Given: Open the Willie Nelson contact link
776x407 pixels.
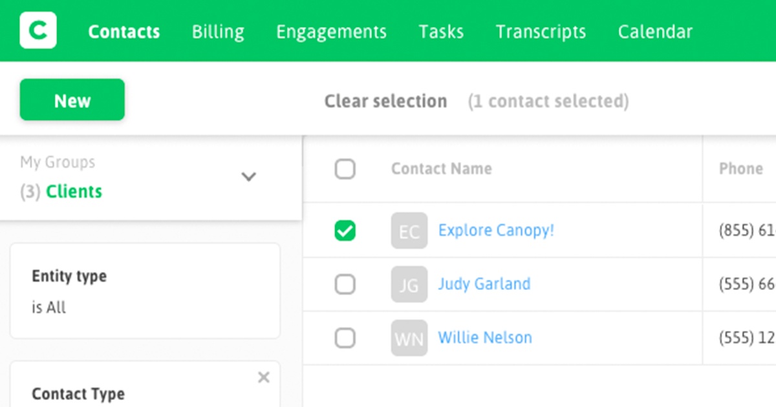Looking at the screenshot, I should click(x=485, y=337).
